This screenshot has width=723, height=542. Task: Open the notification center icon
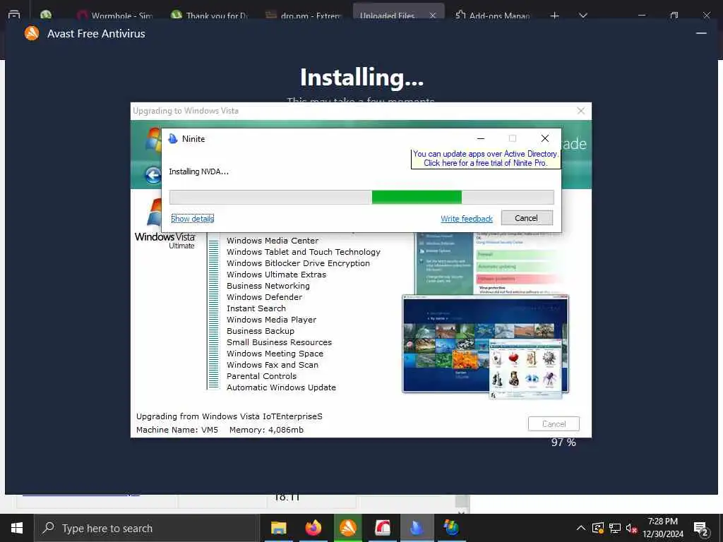(701, 529)
